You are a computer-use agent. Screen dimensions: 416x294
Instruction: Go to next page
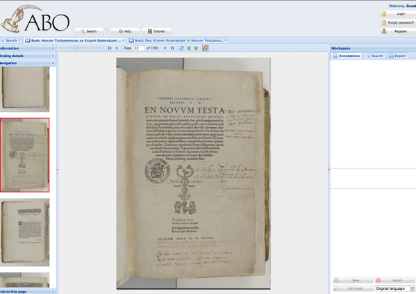(165, 48)
